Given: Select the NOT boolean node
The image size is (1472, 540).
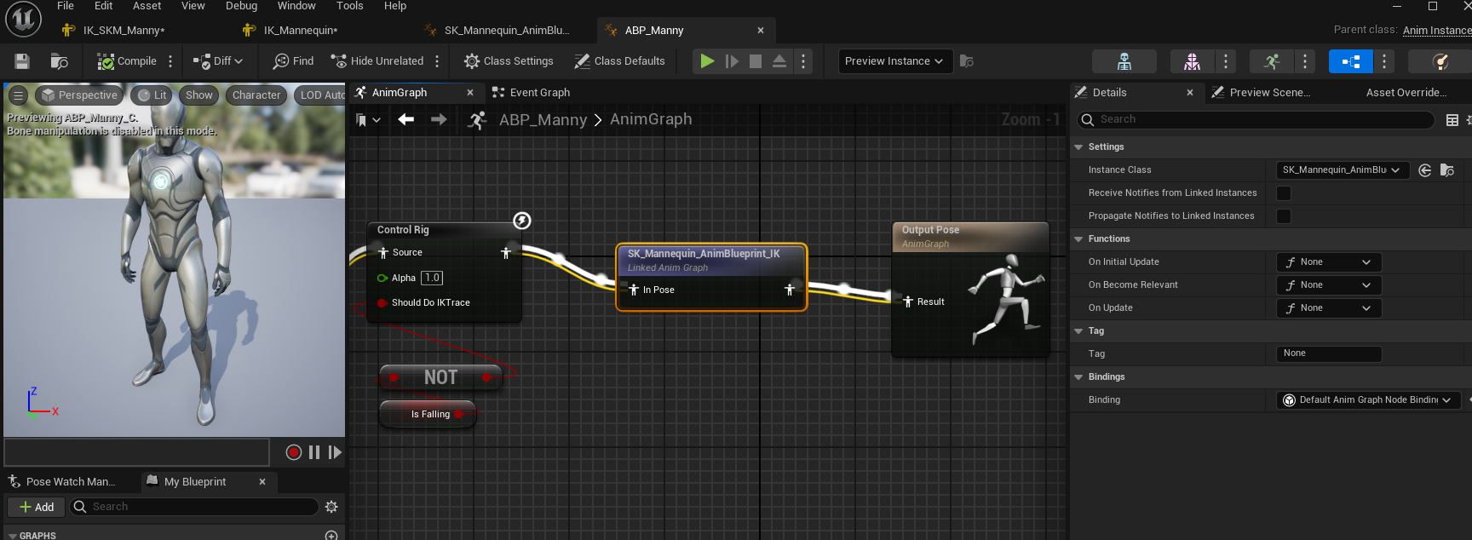Looking at the screenshot, I should click(x=440, y=377).
